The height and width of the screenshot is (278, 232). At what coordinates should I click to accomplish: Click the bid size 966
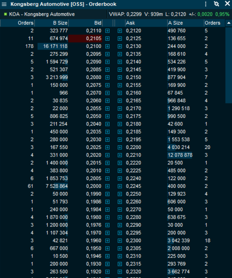[x=64, y=93]
